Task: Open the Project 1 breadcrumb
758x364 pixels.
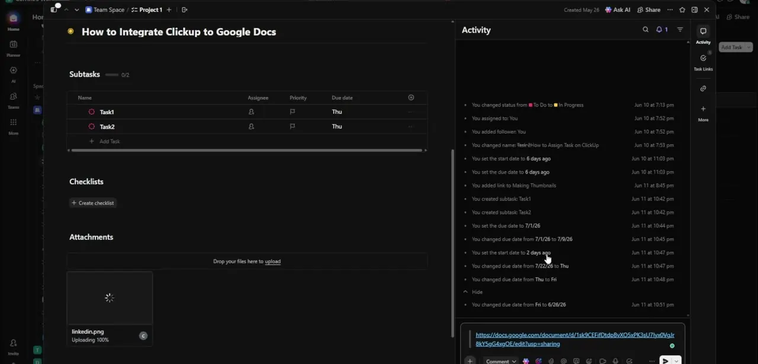Action: tap(147, 9)
